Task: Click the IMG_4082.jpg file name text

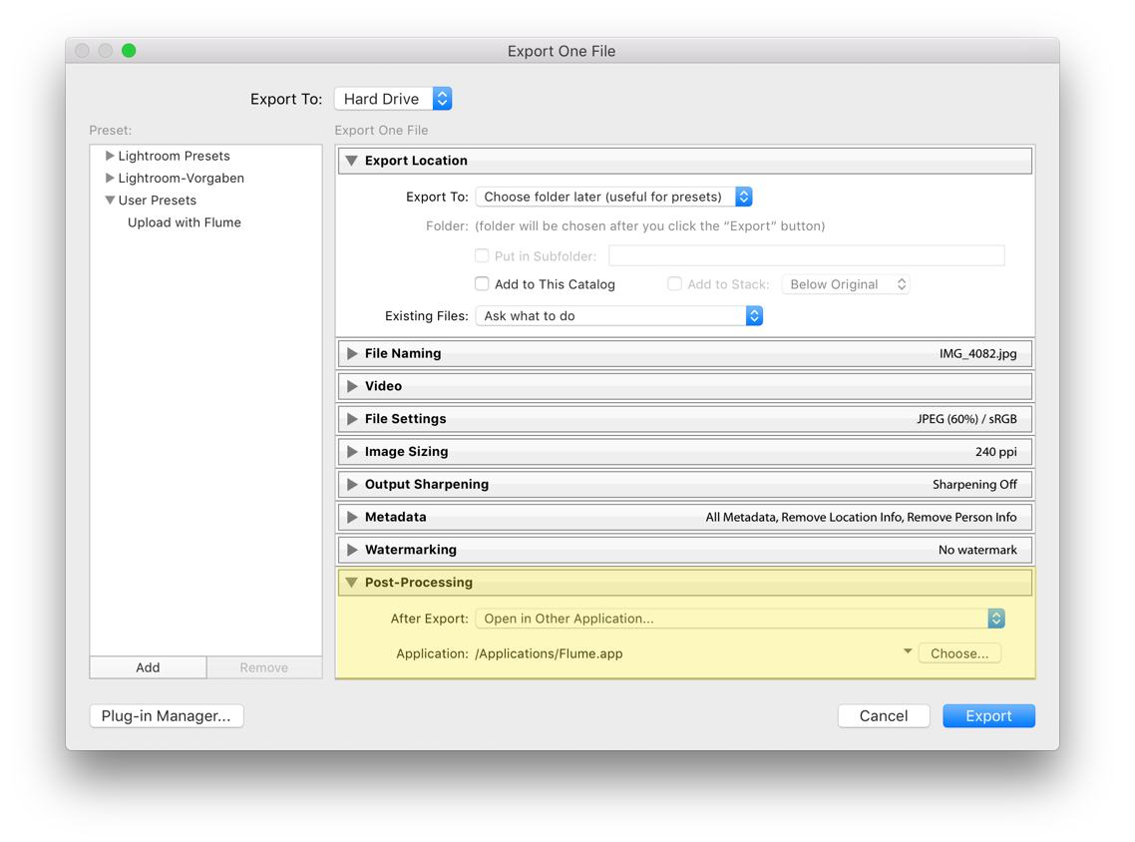Action: (978, 353)
